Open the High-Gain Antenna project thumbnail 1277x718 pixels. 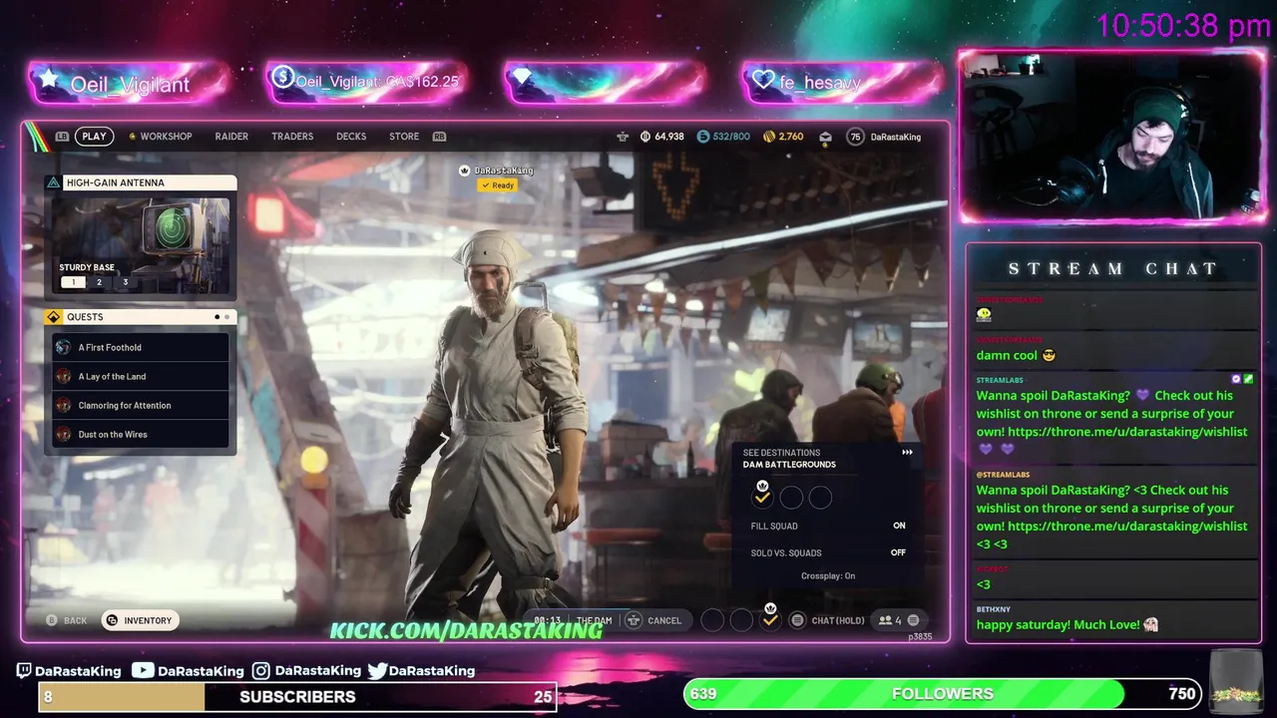[x=141, y=244]
